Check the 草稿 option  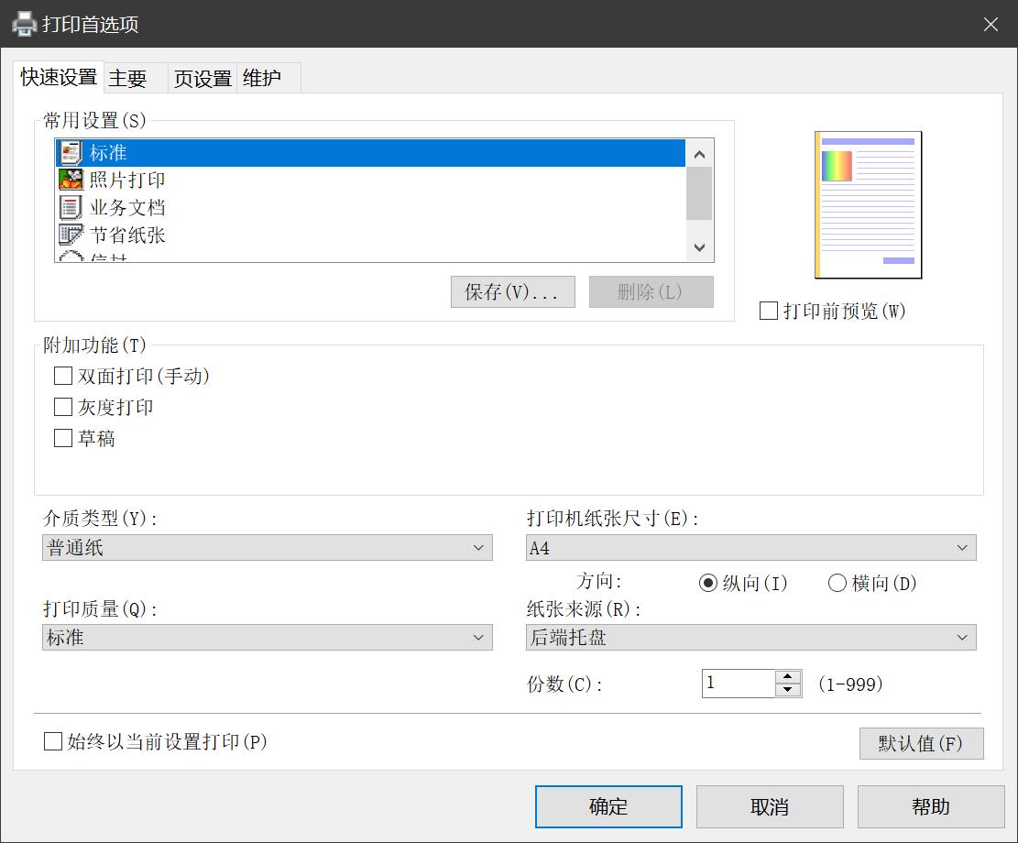[62, 438]
